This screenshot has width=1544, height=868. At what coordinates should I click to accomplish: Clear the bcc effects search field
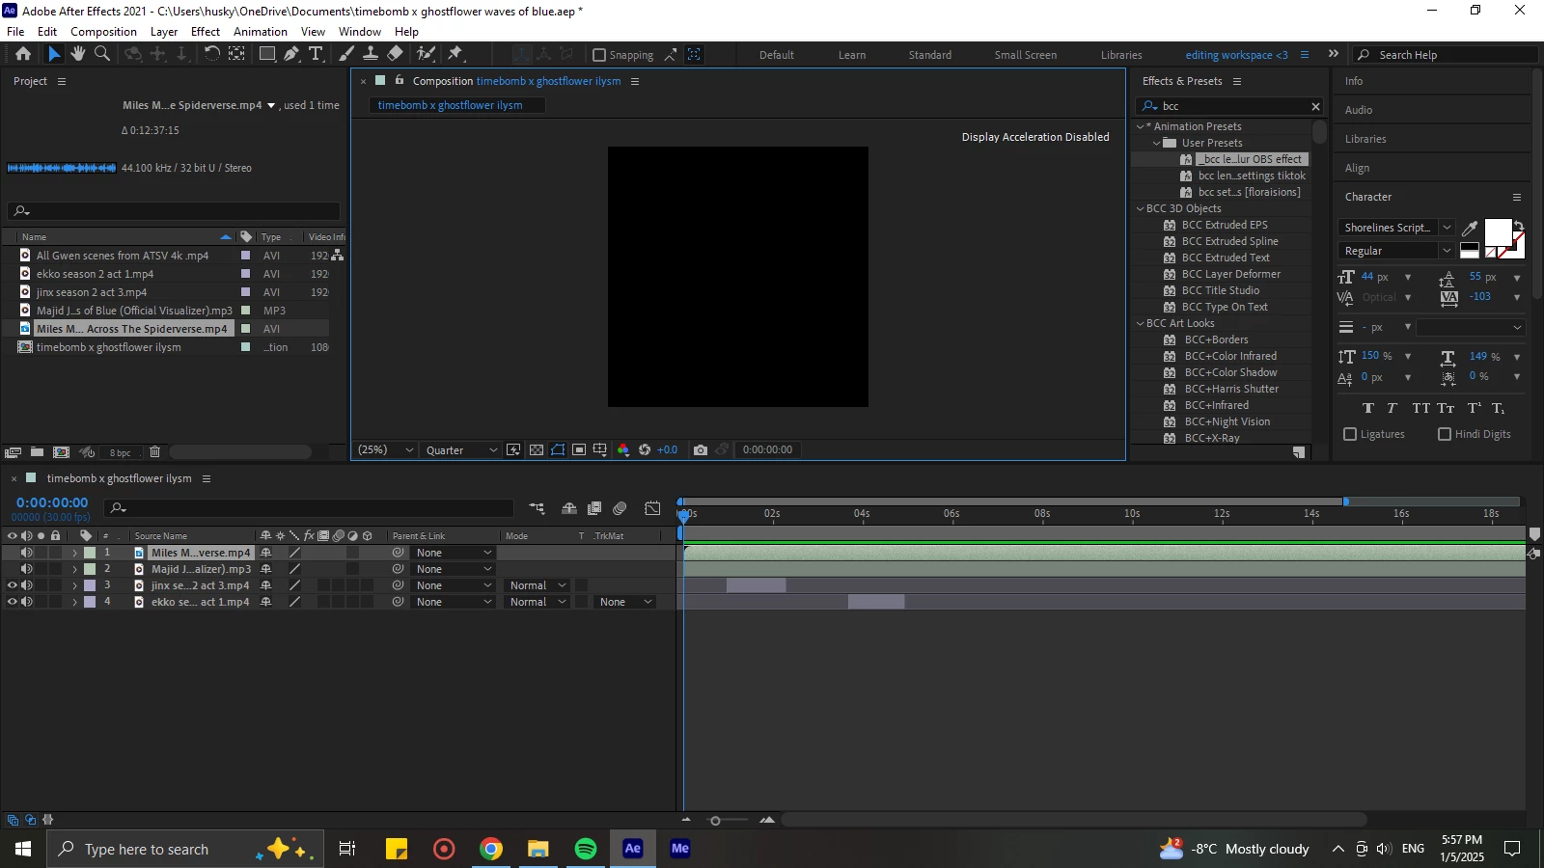coord(1315,106)
